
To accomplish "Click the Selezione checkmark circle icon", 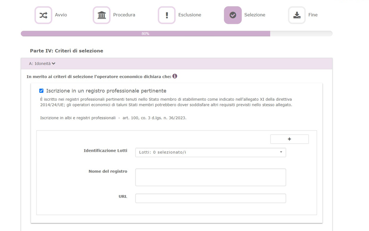I will click(x=233, y=15).
